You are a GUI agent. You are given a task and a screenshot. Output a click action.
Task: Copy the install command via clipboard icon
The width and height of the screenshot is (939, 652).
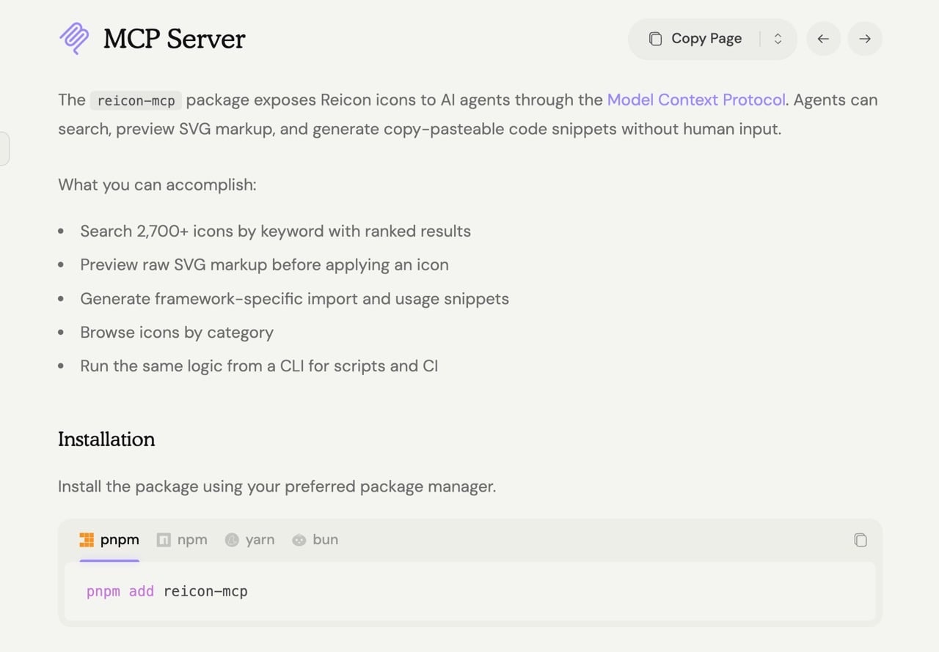coord(861,540)
